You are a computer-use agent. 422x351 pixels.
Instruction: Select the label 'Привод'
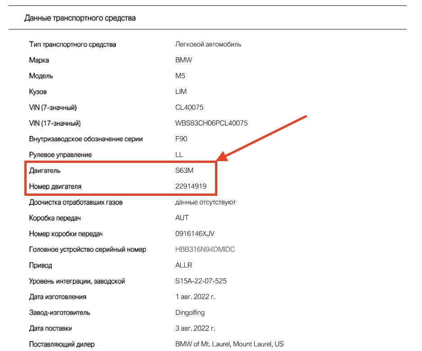click(x=41, y=265)
